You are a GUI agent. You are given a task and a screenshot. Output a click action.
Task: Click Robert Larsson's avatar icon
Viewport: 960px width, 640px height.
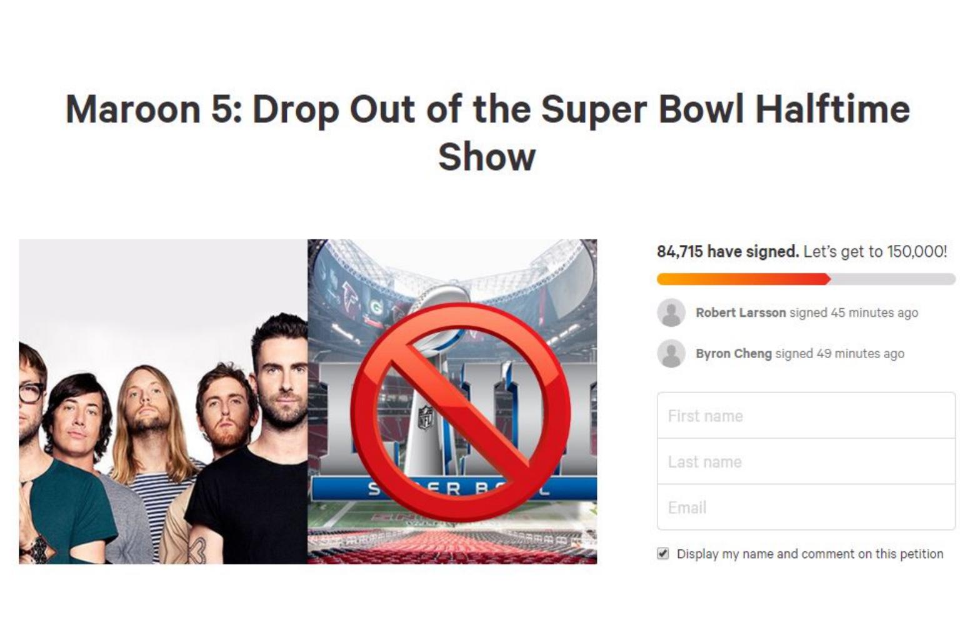pyautogui.click(x=671, y=312)
